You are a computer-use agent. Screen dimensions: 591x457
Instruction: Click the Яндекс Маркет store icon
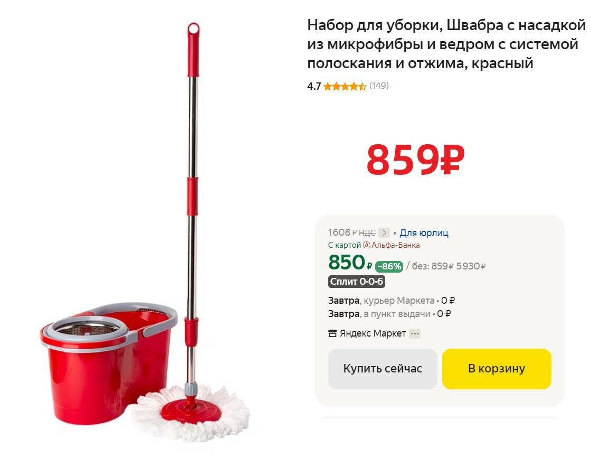(x=332, y=333)
